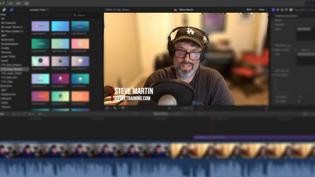Toggle the highlighted Inspector button in top toolbar
Image resolution: width=315 pixels, height=177 pixels.
click(309, 3)
